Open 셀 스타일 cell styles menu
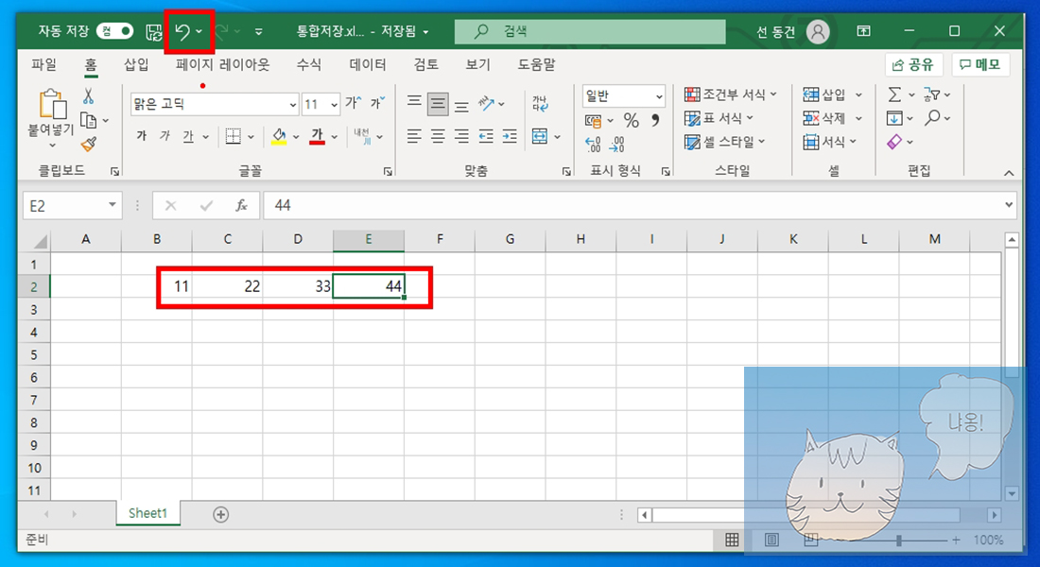 pyautogui.click(x=725, y=142)
